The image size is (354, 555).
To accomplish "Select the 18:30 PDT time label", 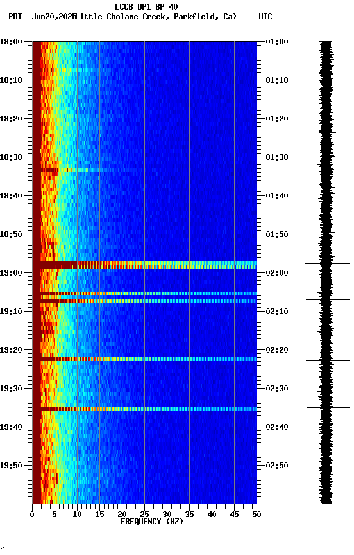I will click(11, 157).
